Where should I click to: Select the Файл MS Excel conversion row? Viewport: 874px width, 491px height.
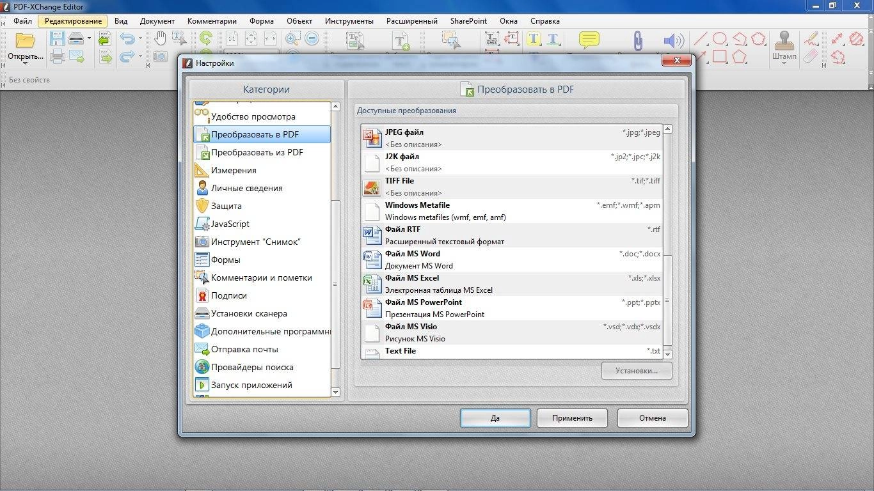[x=511, y=284]
